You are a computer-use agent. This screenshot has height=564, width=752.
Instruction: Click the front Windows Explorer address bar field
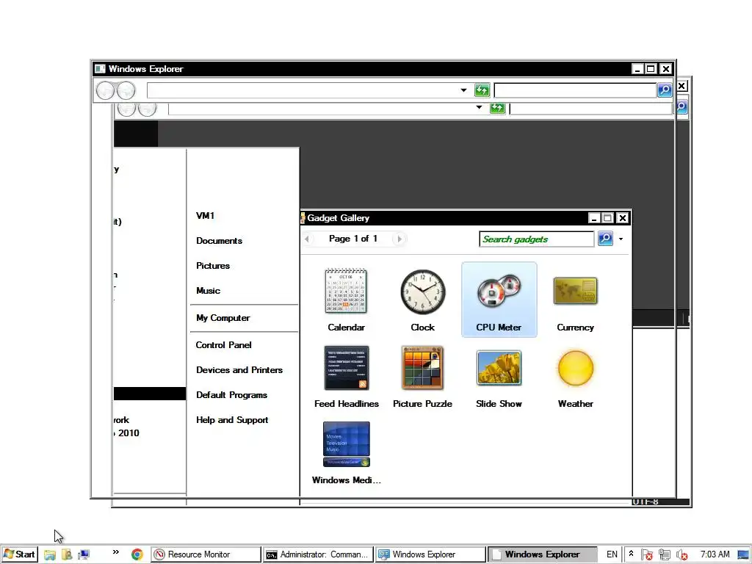[x=303, y=90]
